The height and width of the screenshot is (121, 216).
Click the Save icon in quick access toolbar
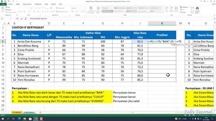pos(5,1)
